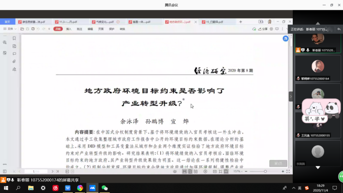Click the redo arrow icon
Image resolution: width=343 pixels, height=193 pixels.
coord(44,29)
